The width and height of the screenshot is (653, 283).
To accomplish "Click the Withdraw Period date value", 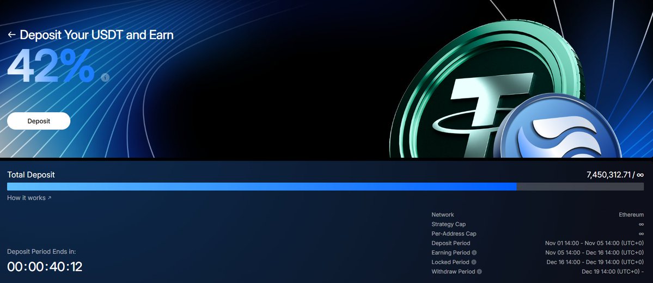I will tap(613, 272).
